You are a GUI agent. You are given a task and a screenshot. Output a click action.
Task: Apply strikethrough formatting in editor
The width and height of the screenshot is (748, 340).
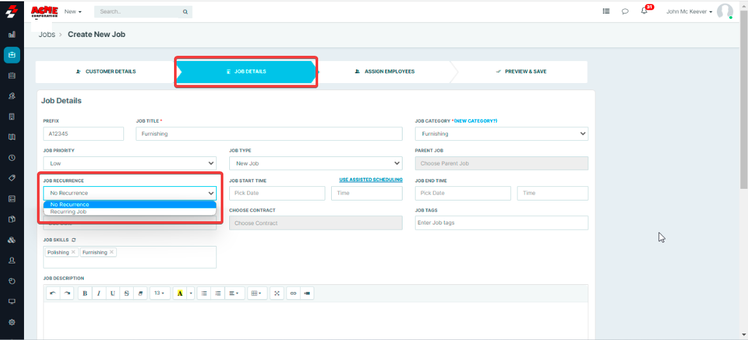(x=127, y=293)
